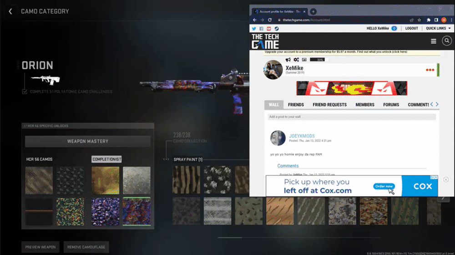Click REMOVE CAMOUFLAGE button

(x=86, y=247)
